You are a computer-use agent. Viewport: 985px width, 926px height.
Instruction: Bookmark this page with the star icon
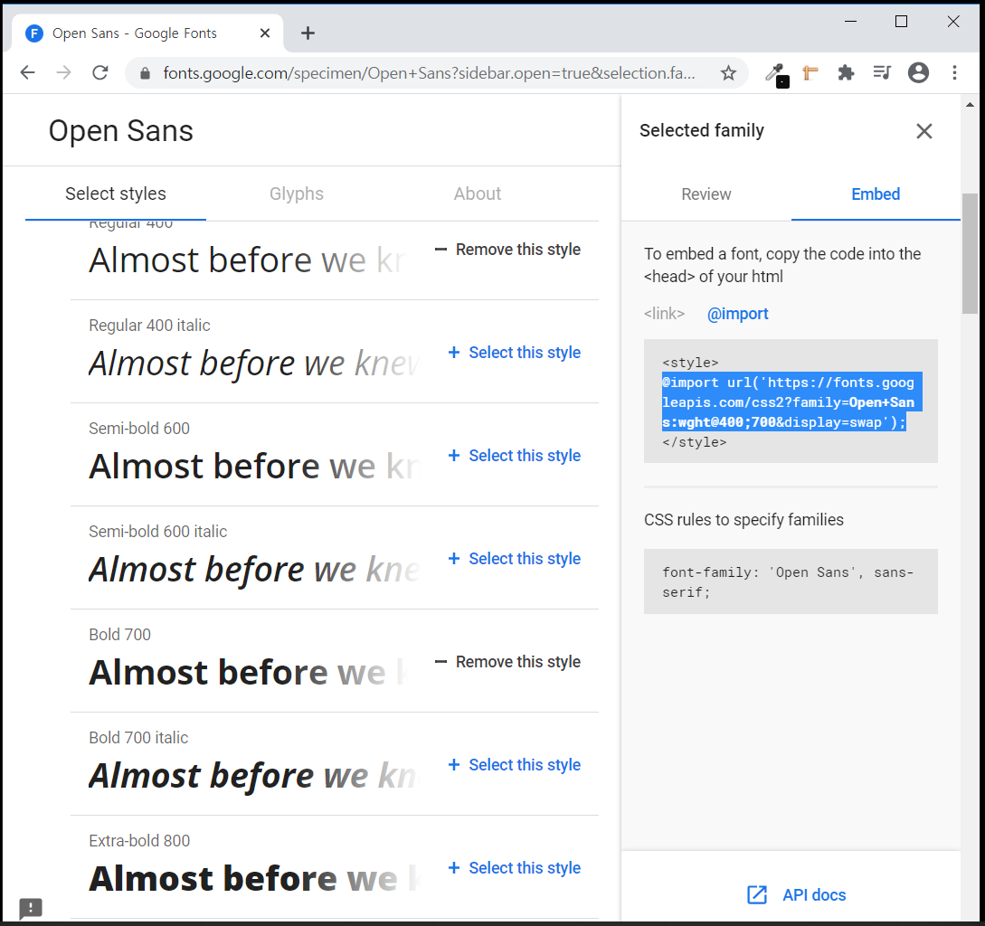click(x=728, y=73)
